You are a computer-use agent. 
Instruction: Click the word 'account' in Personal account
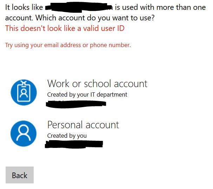tap(102, 125)
